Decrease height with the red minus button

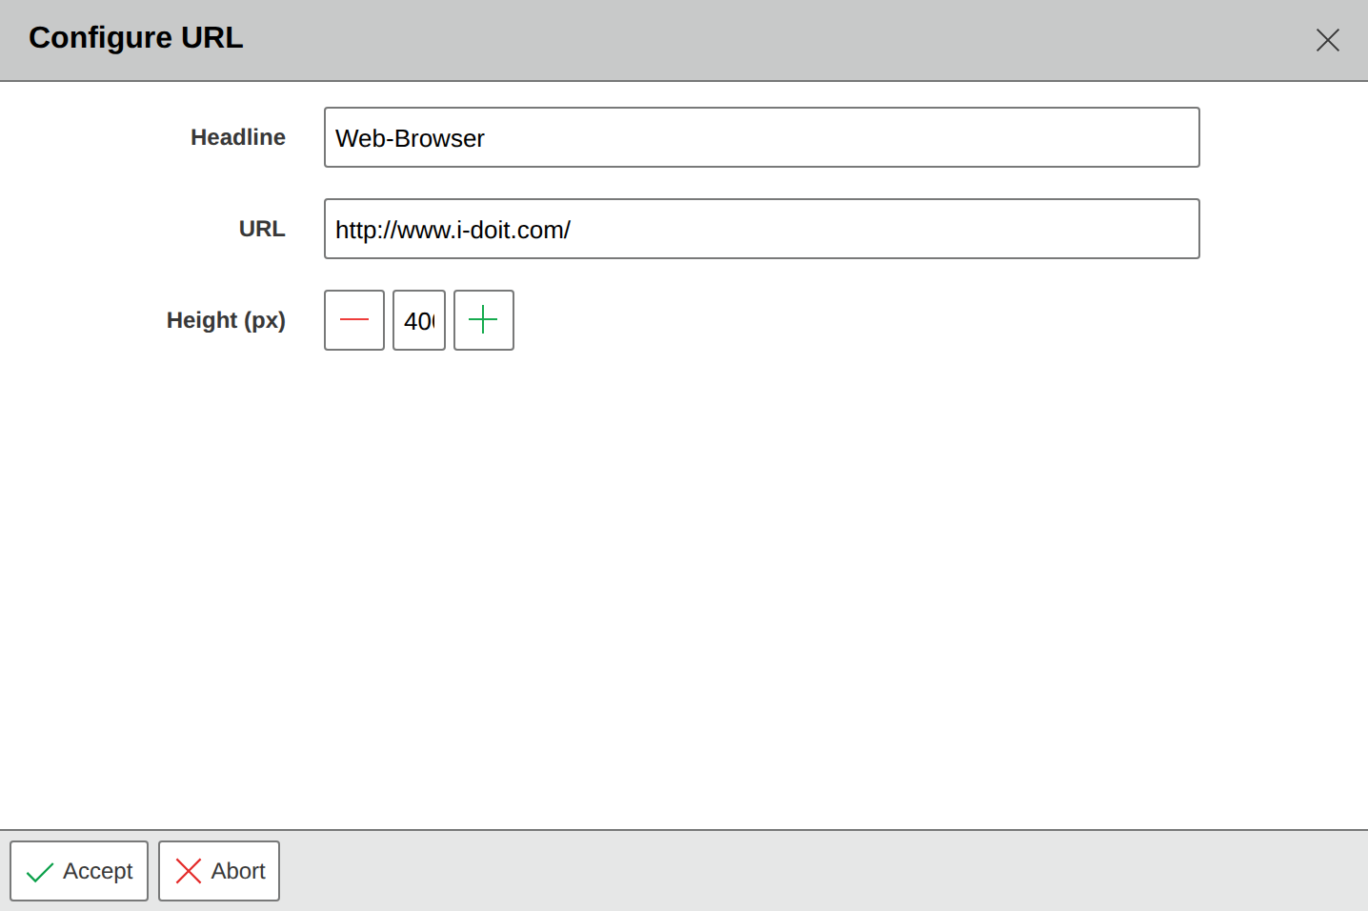click(354, 320)
